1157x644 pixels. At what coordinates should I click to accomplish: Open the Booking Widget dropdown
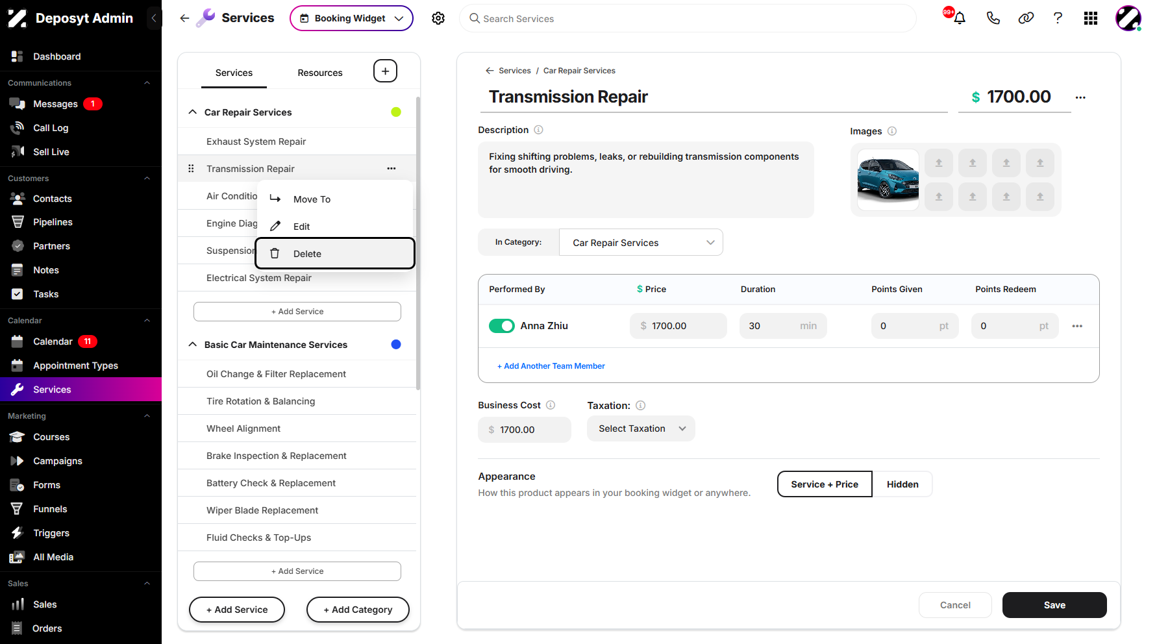(351, 18)
